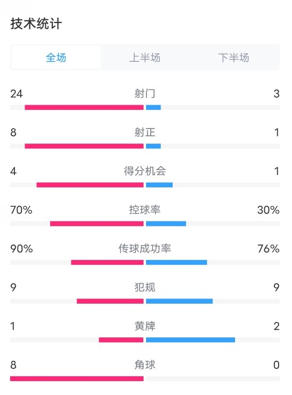Click the 70% possession value
The height and width of the screenshot is (395, 292).
(21, 210)
